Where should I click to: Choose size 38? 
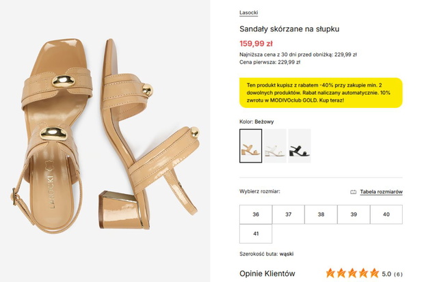click(321, 214)
